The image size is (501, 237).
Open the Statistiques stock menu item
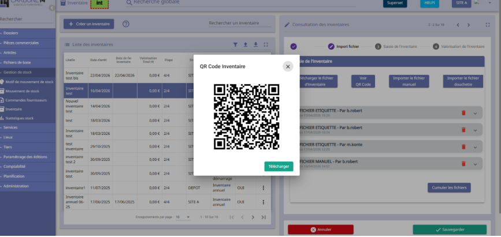click(x=20, y=118)
